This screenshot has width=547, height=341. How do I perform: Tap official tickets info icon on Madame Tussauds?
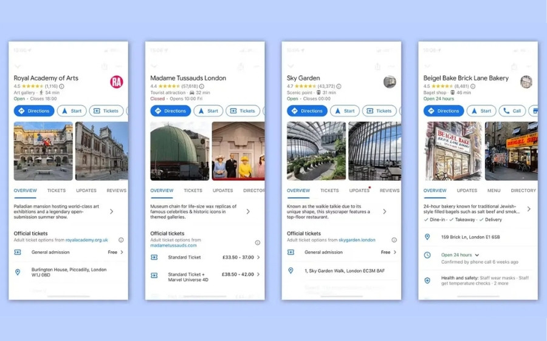coord(258,243)
